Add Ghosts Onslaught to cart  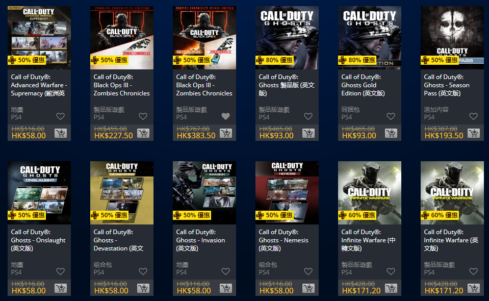click(61, 288)
